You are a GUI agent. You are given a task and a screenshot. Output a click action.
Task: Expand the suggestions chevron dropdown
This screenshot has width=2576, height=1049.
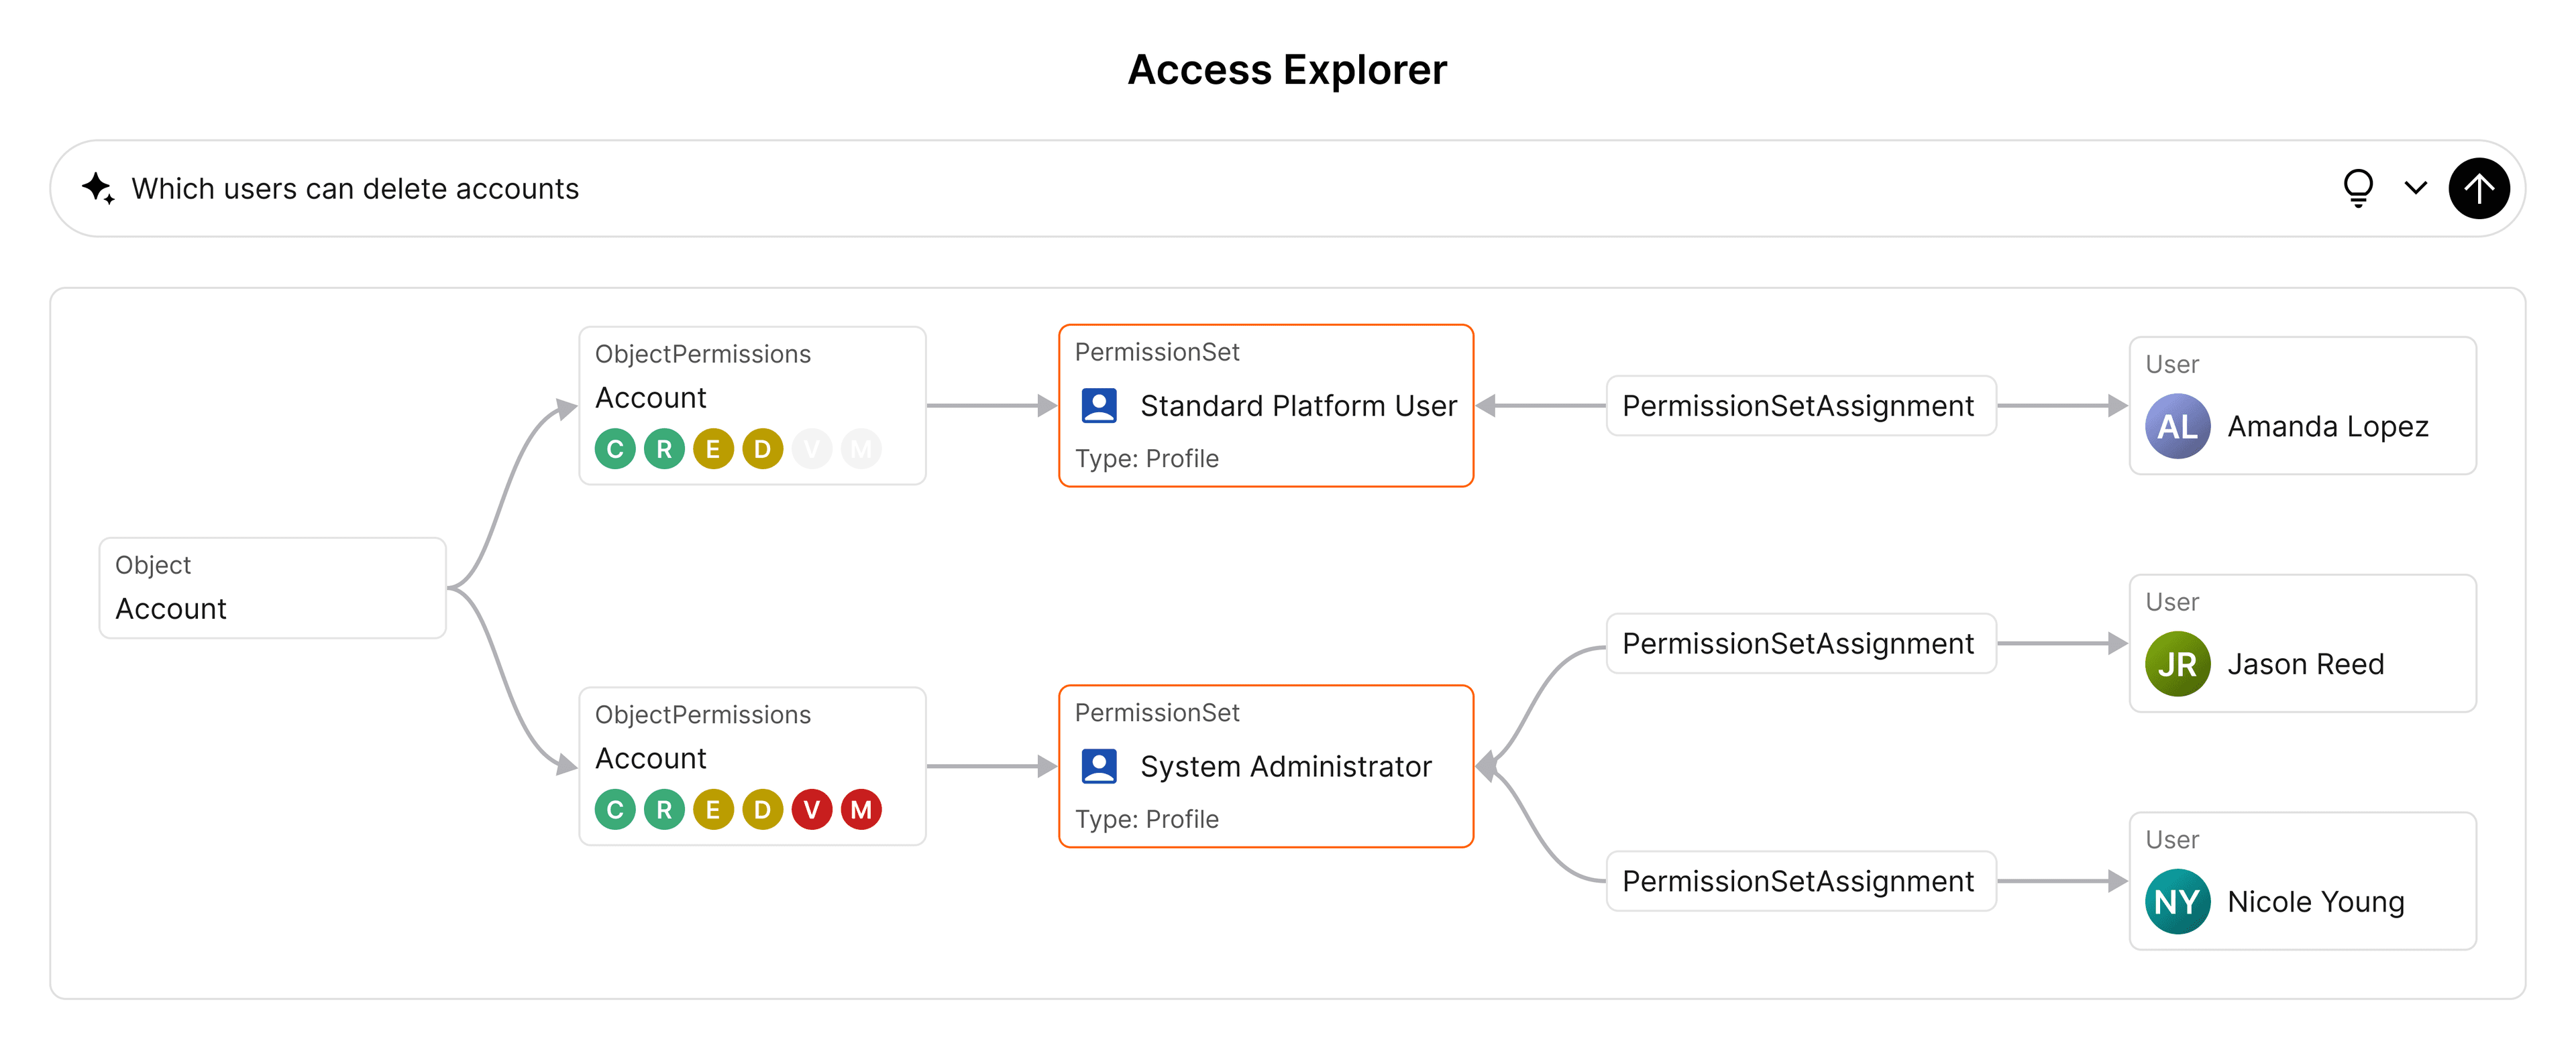point(2415,188)
